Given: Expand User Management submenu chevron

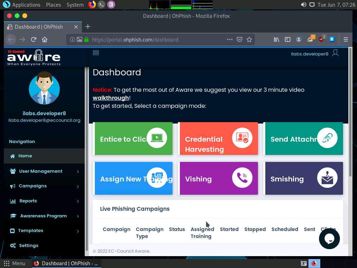Looking at the screenshot, I should pos(78,171).
